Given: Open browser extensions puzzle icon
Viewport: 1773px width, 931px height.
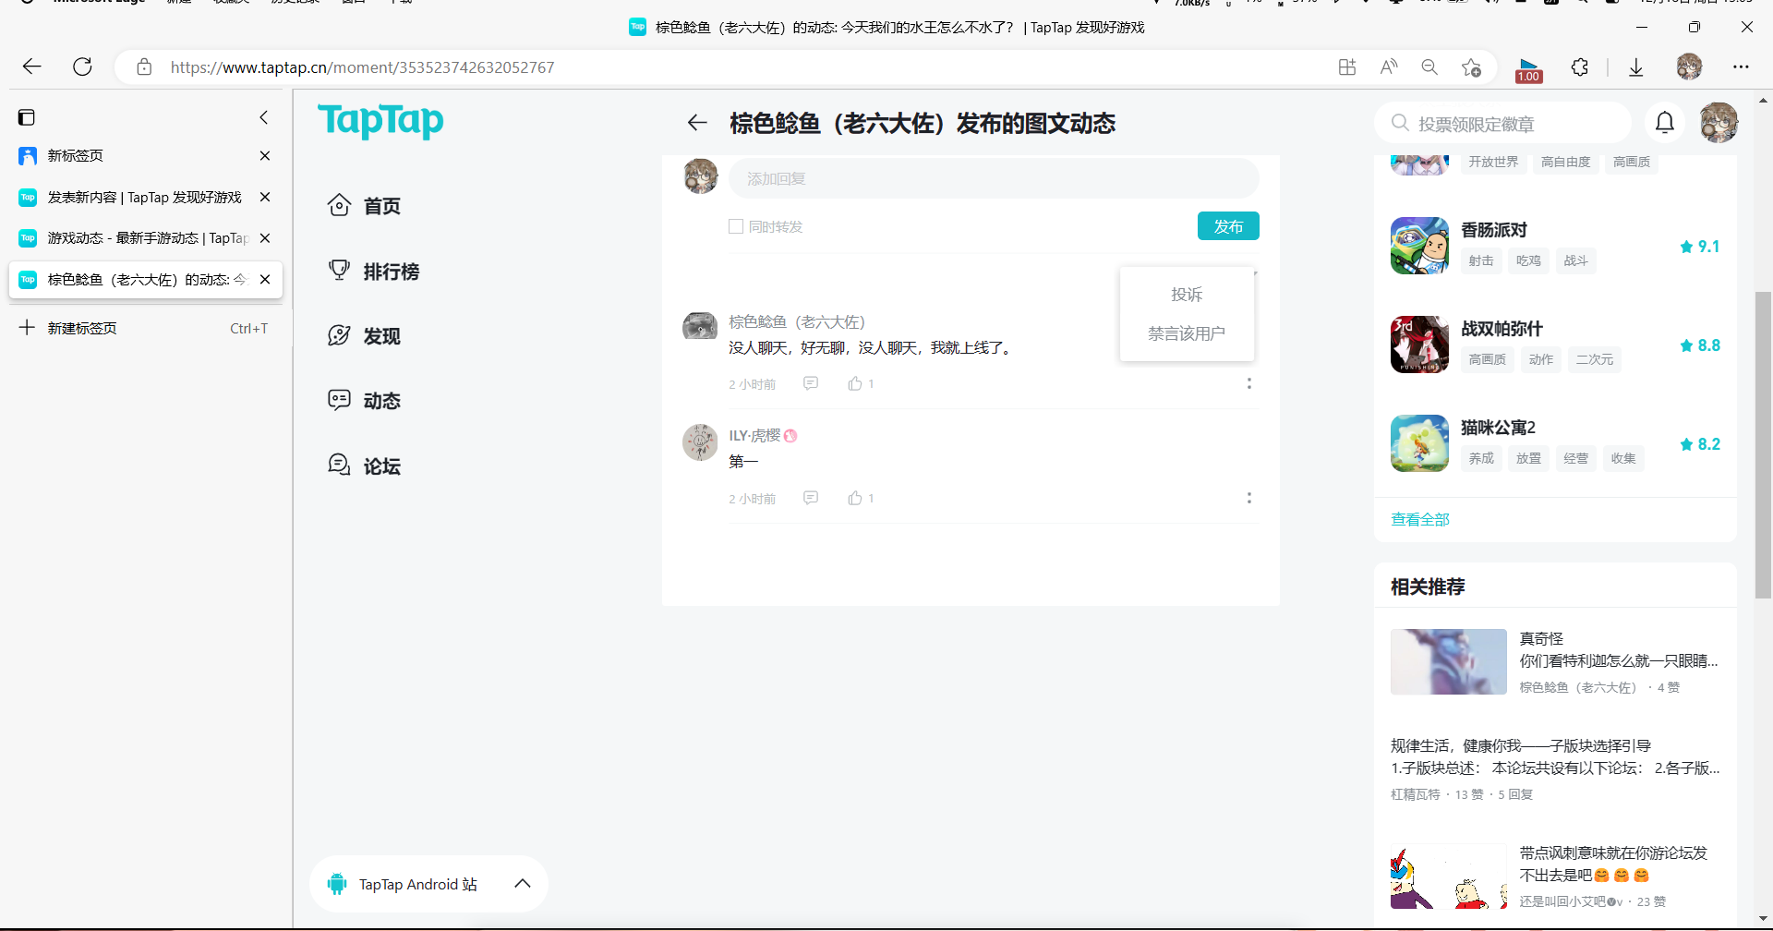Looking at the screenshot, I should point(1580,66).
